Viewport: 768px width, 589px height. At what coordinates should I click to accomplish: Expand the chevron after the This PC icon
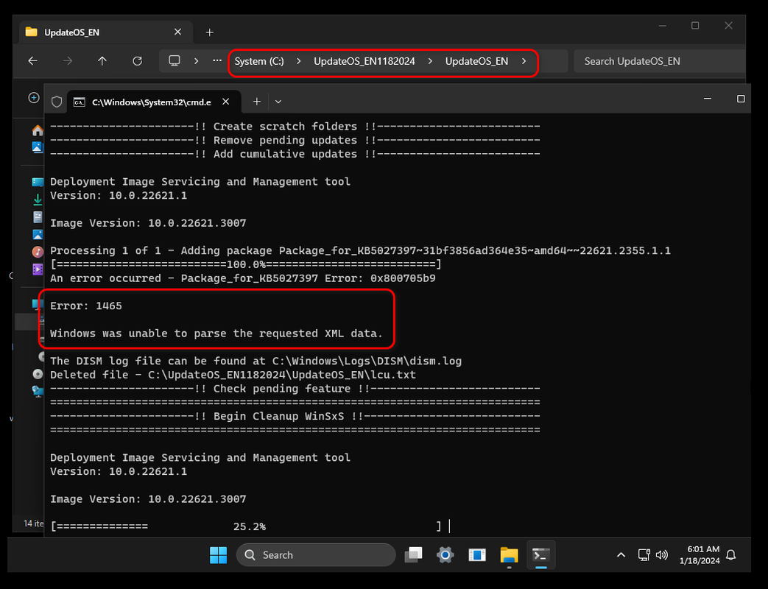tap(196, 61)
